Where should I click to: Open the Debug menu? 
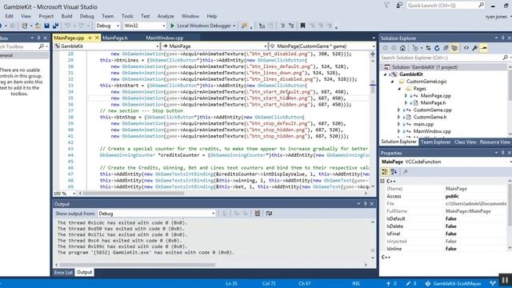click(x=86, y=16)
